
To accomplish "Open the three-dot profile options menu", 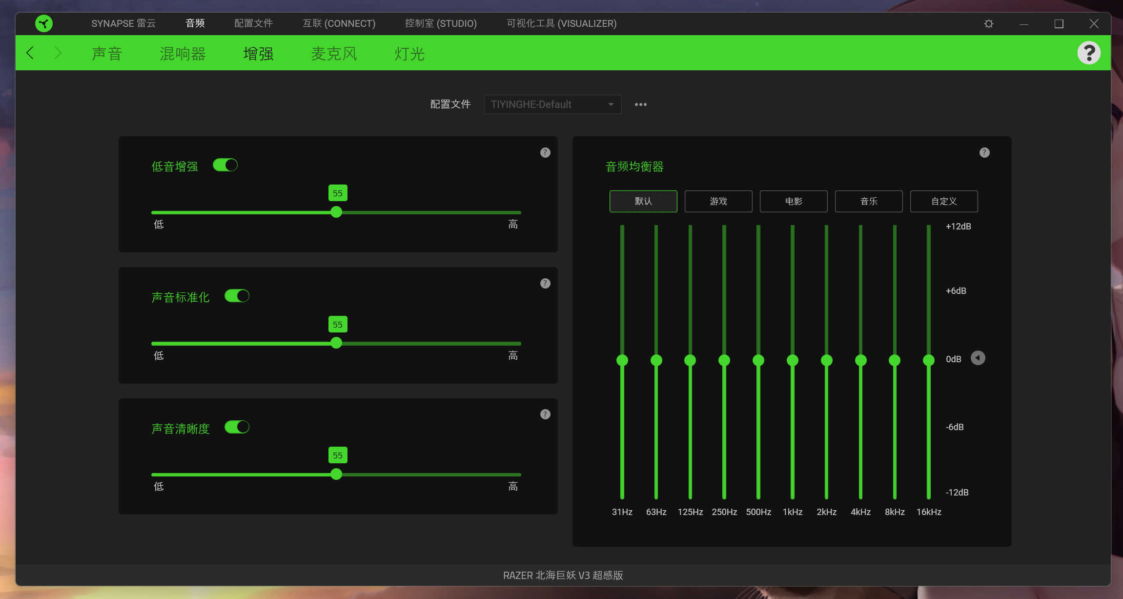I will click(x=641, y=104).
